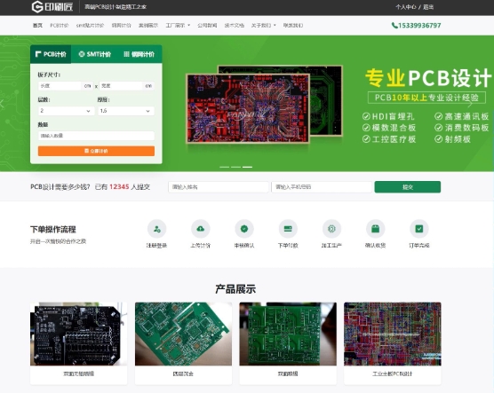
Task: Open the PCB计价 nav item
Action: point(60,26)
